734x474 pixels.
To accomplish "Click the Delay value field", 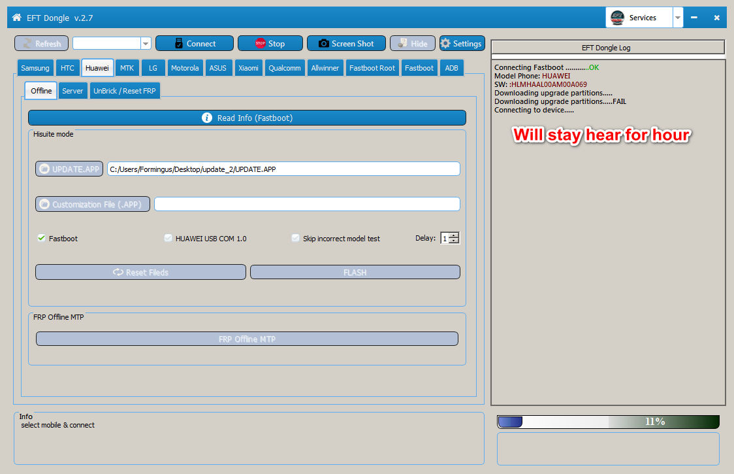I will pos(445,238).
